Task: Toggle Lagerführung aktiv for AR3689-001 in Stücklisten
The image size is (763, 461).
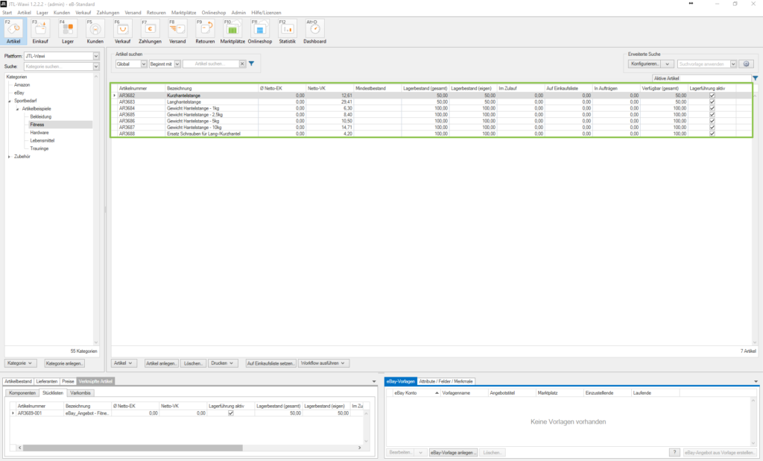Action: 230,413
